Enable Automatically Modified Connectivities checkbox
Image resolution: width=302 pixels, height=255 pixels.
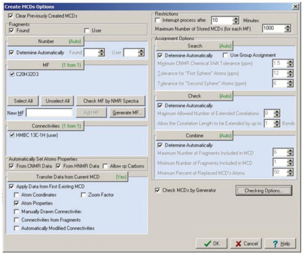point(16,228)
